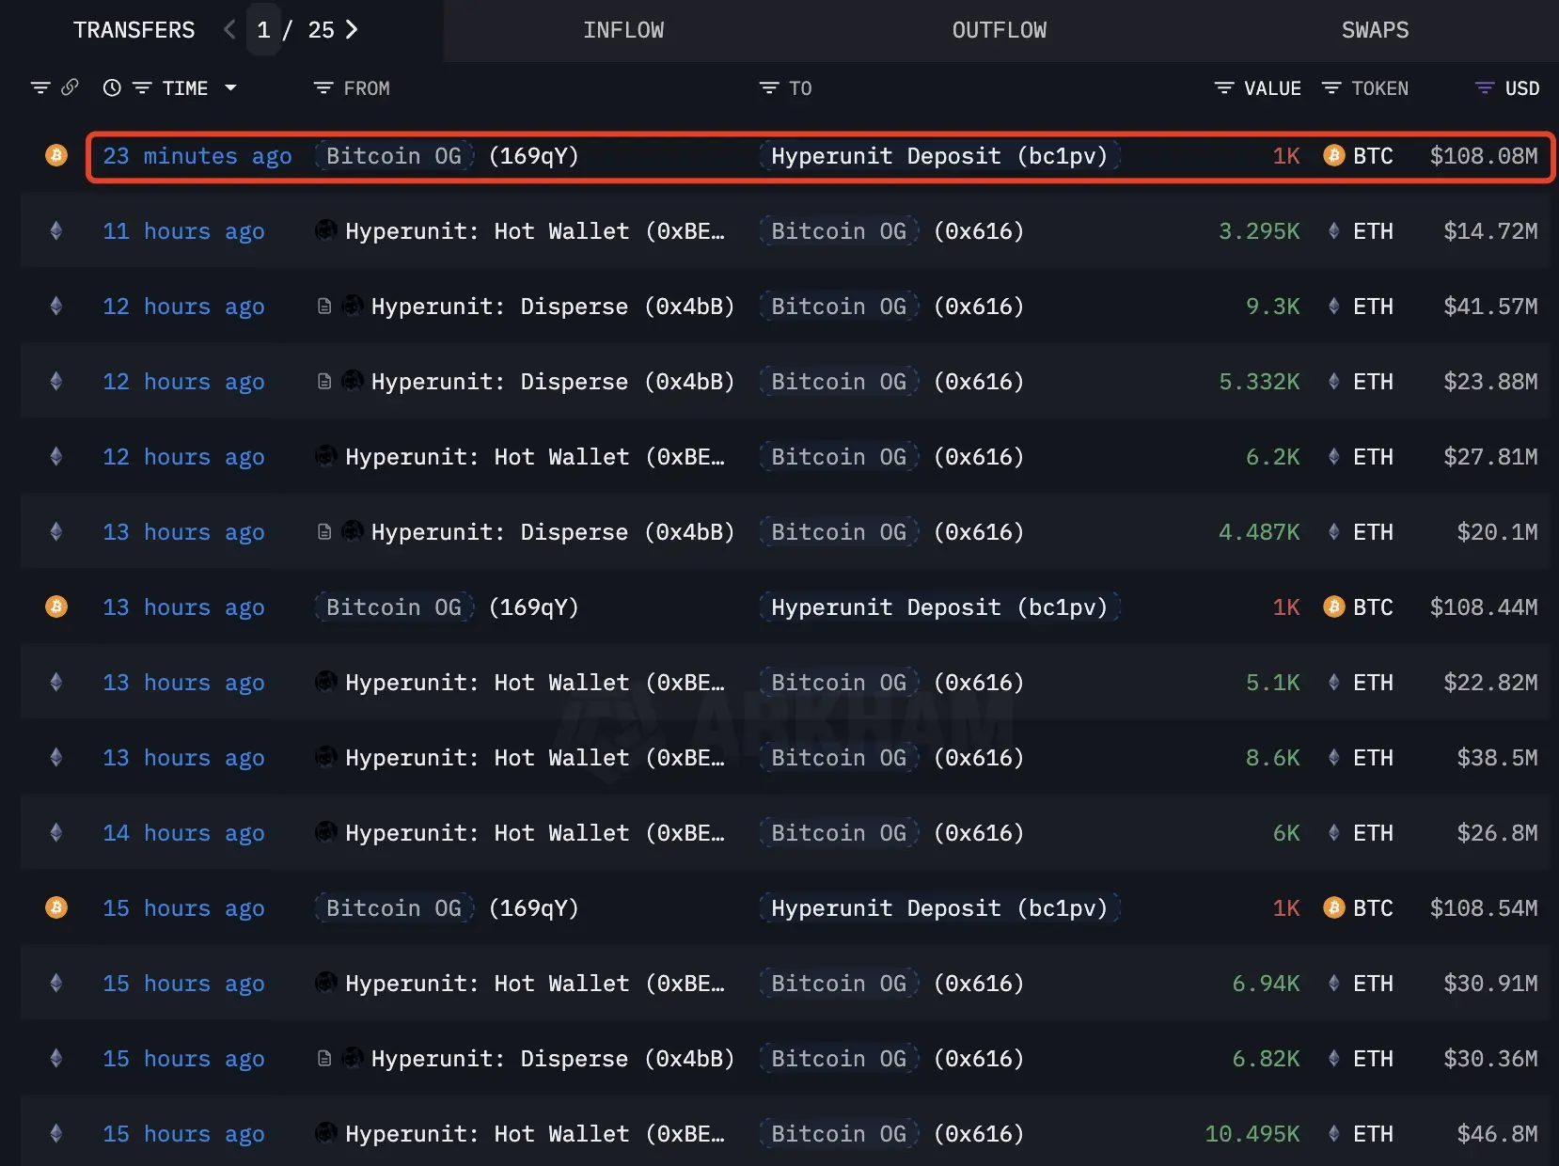Click ETH token in $26.8M row
Screen dimensions: 1559x1166
coord(1360,833)
